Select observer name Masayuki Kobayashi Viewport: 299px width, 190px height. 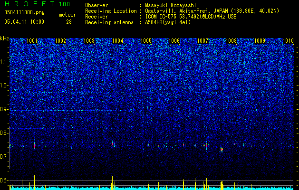pos(171,5)
